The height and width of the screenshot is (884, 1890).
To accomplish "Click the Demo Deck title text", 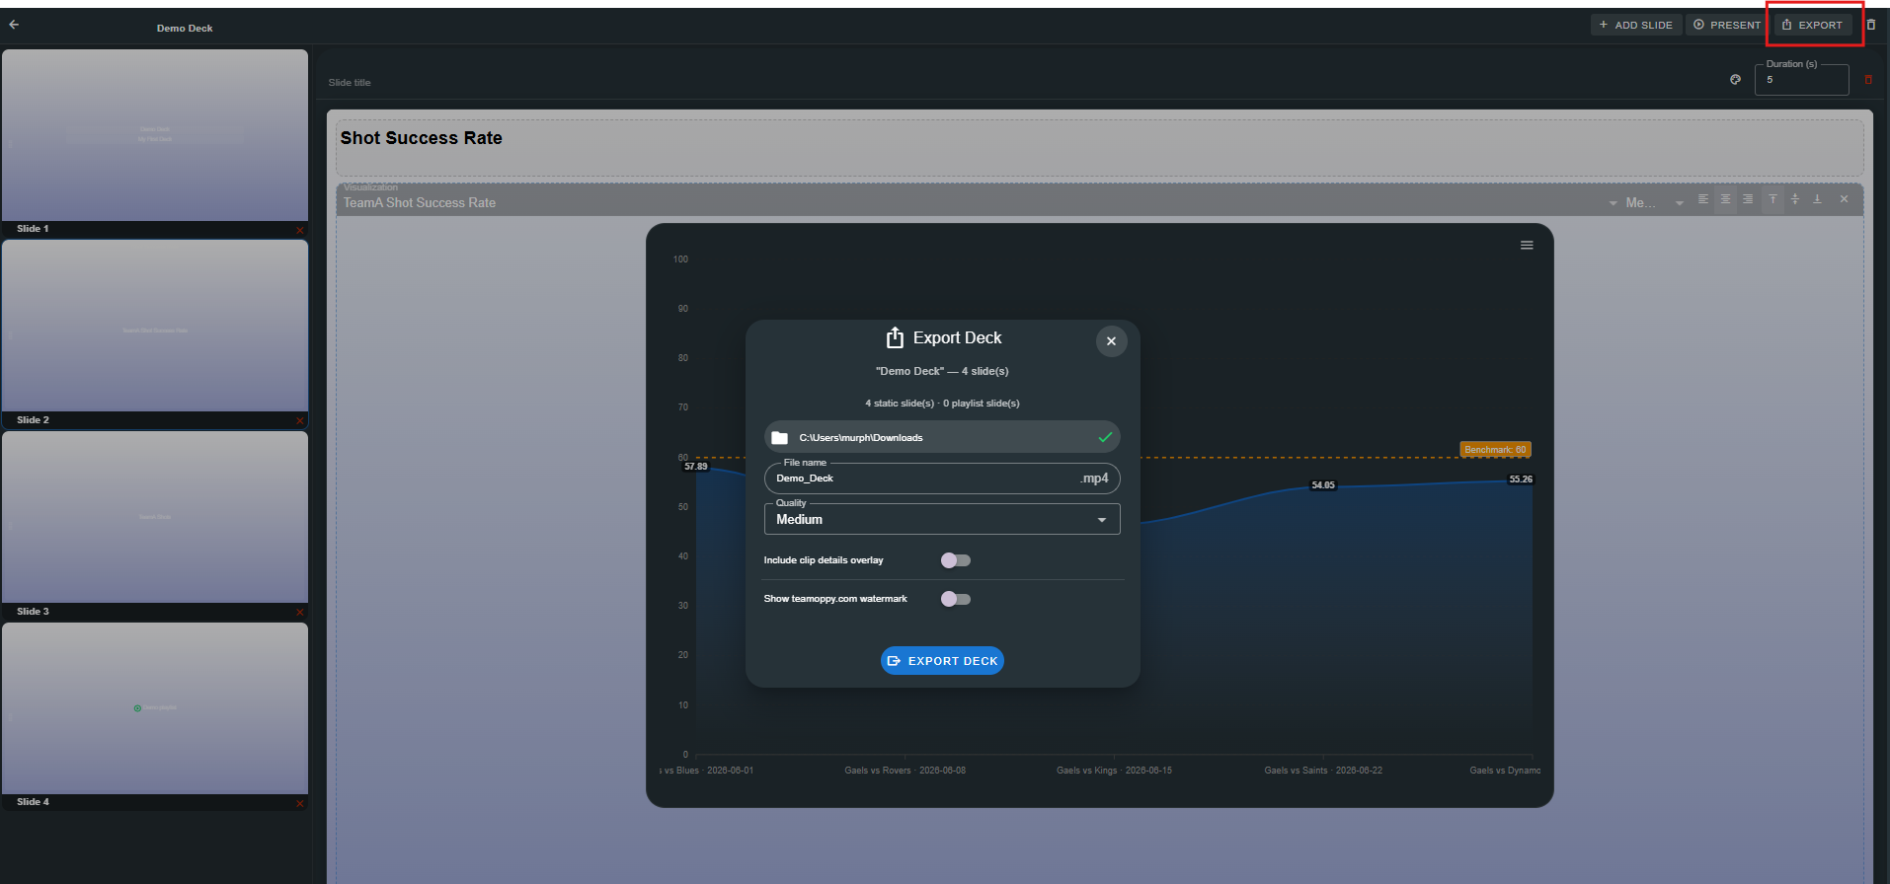I will click(x=185, y=28).
